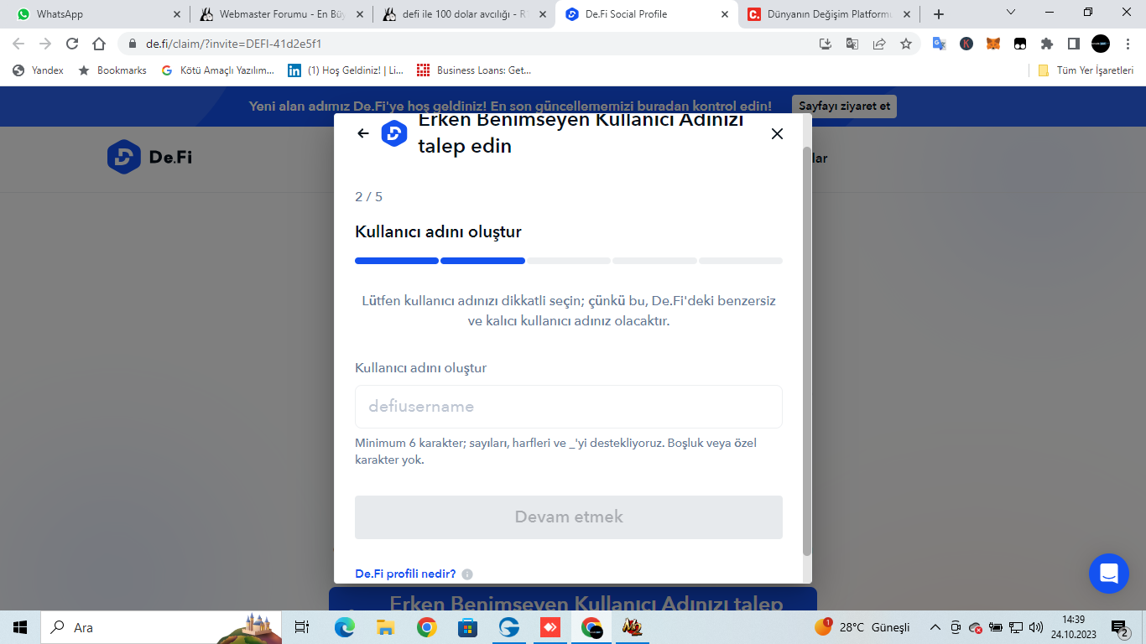Viewport: 1146px width, 644px height.
Task: Click the De.Fi shield logo in dialog header
Action: (394, 133)
